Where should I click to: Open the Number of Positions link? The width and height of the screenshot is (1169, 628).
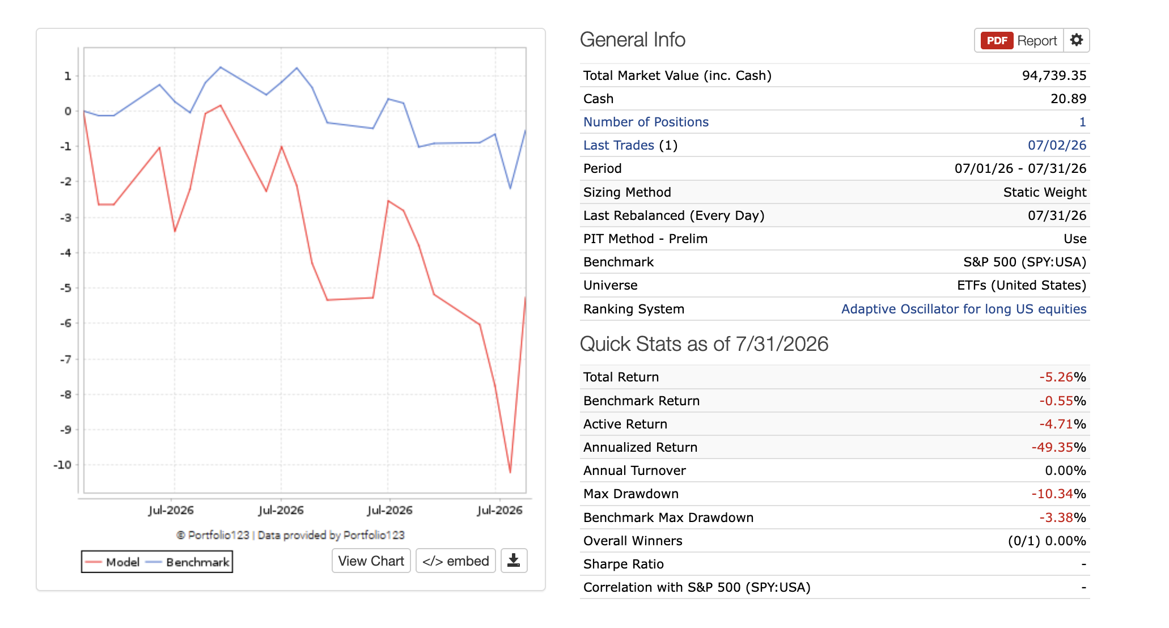(x=646, y=122)
